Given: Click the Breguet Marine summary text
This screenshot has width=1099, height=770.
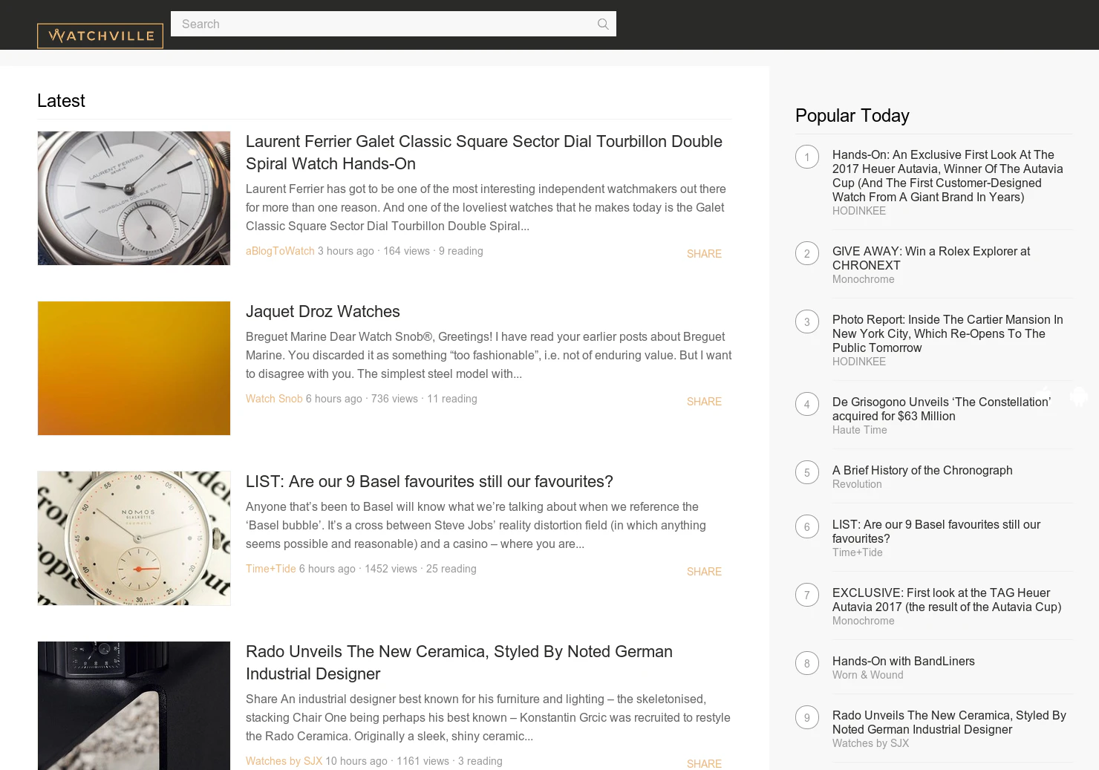Looking at the screenshot, I should (x=489, y=355).
